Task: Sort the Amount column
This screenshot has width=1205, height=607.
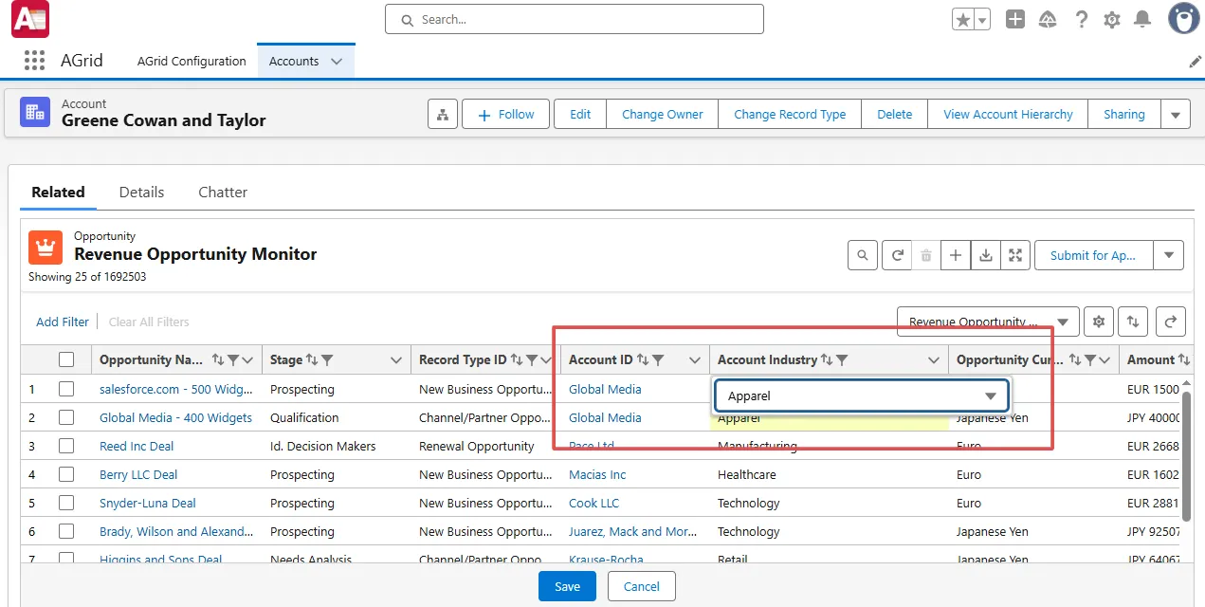Action: pyautogui.click(x=1185, y=360)
